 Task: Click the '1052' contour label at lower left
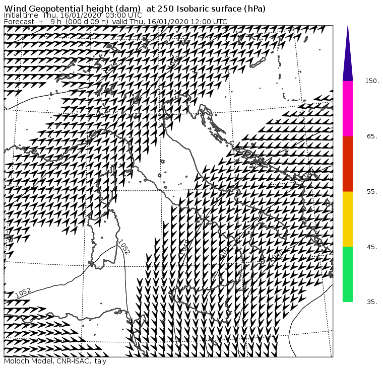[23, 292]
